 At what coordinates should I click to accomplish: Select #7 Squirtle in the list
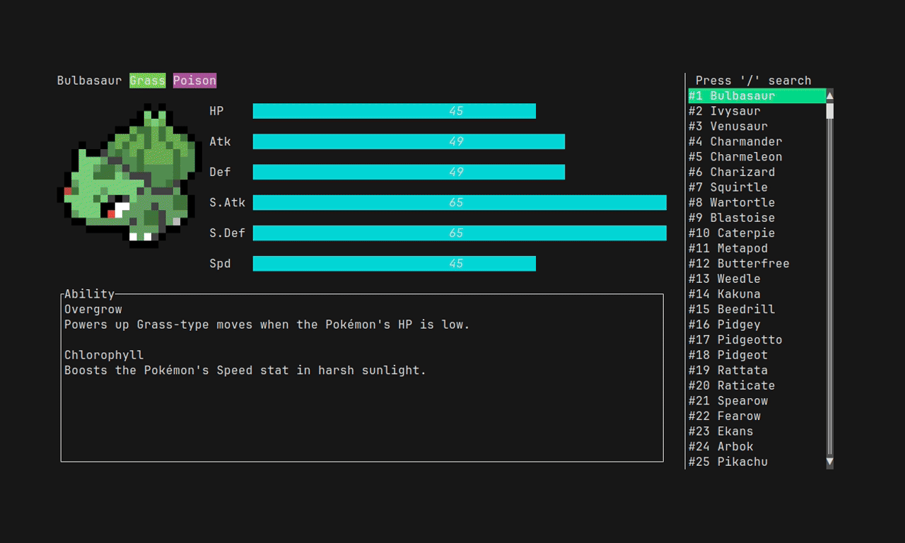click(757, 187)
